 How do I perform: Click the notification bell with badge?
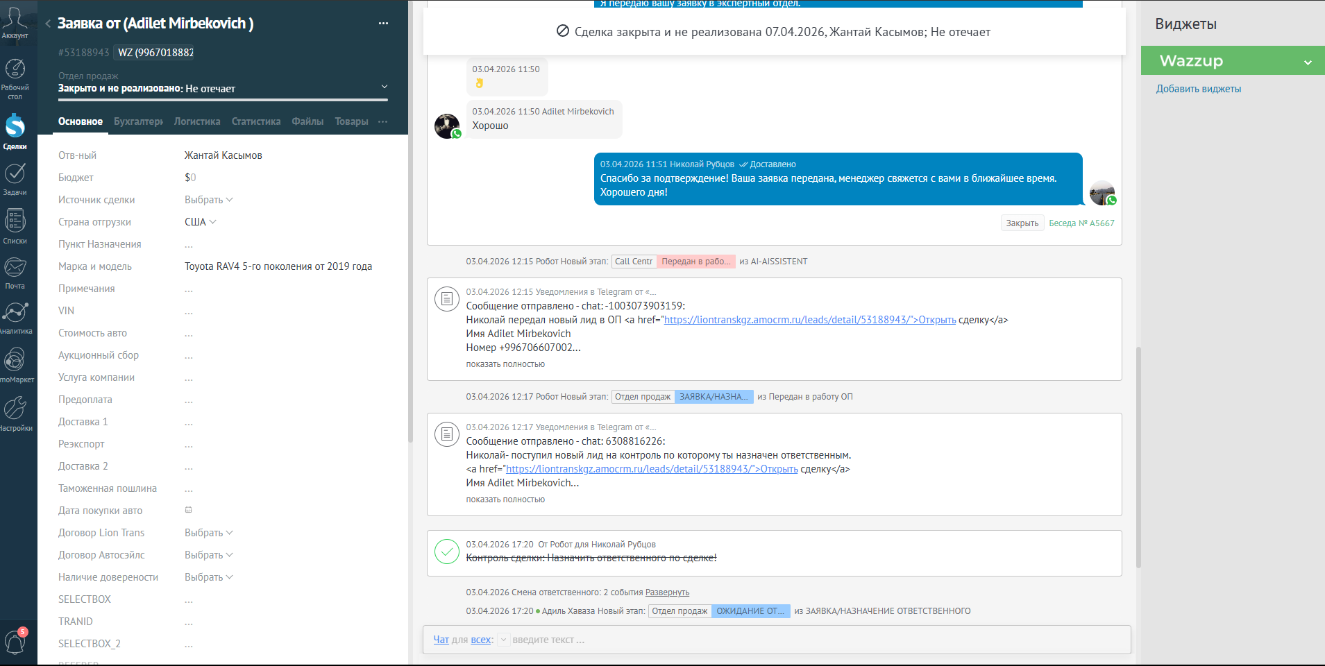pyautogui.click(x=15, y=641)
